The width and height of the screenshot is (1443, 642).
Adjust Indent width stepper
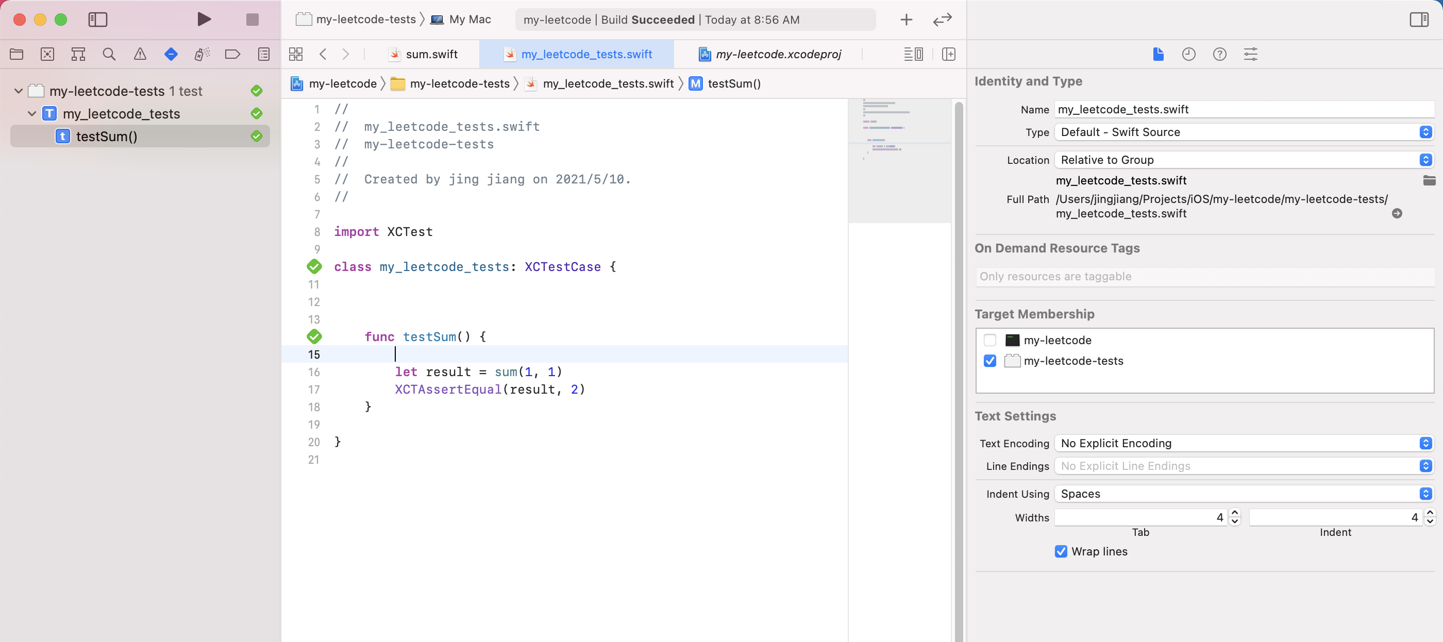1430,517
